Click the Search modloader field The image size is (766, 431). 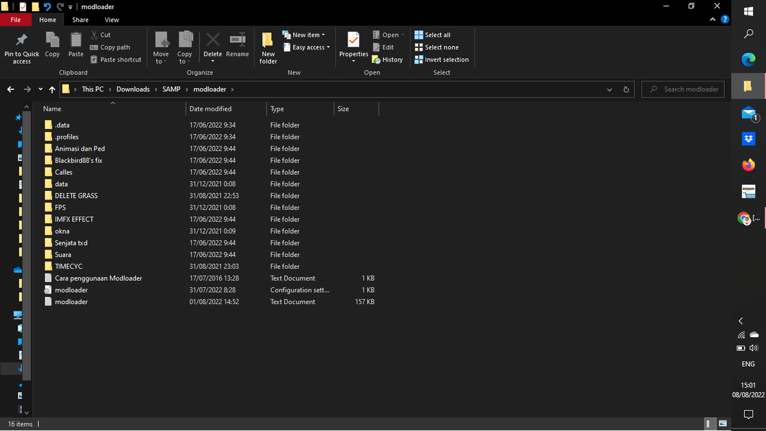683,89
